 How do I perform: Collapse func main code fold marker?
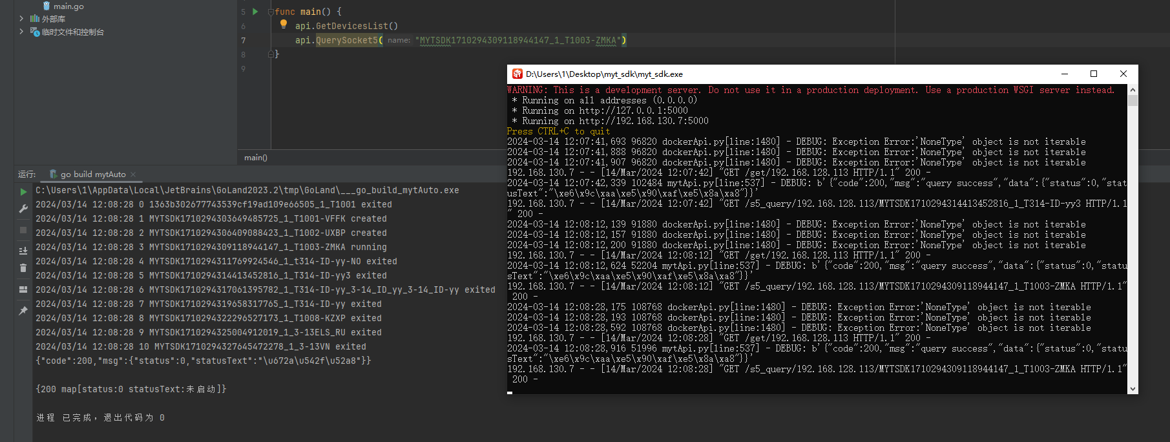(271, 12)
